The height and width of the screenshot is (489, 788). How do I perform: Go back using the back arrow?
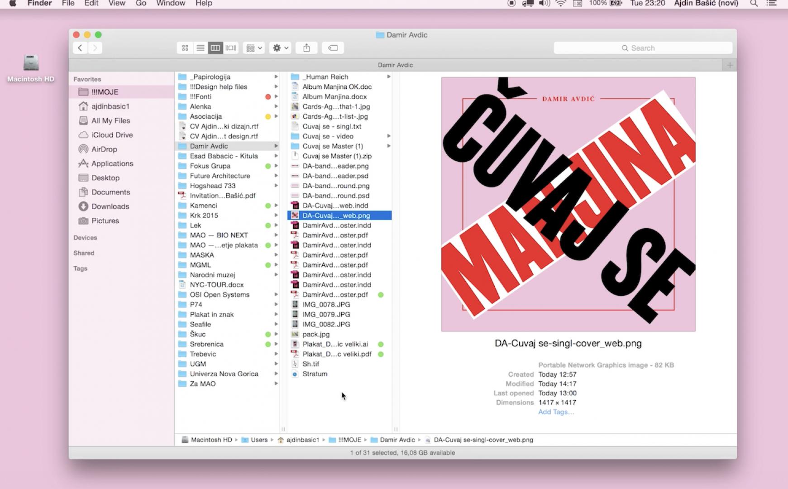coord(80,48)
